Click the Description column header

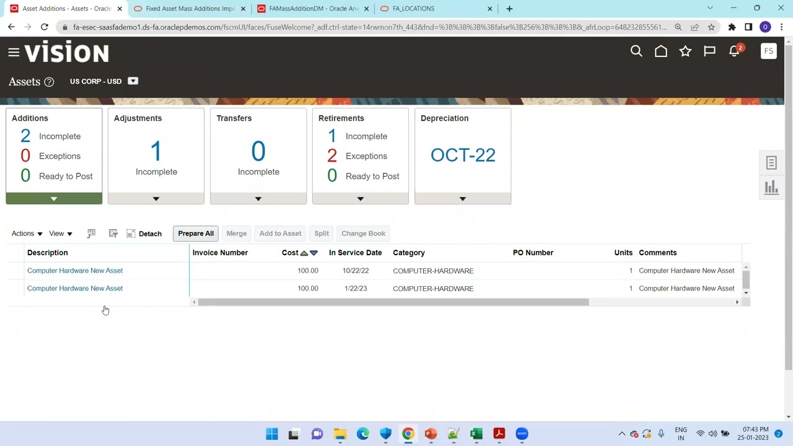click(48, 253)
